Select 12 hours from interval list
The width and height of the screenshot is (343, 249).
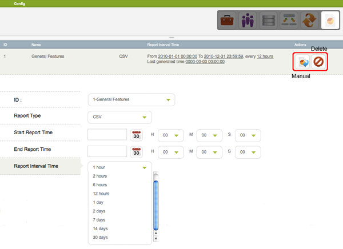point(101,194)
